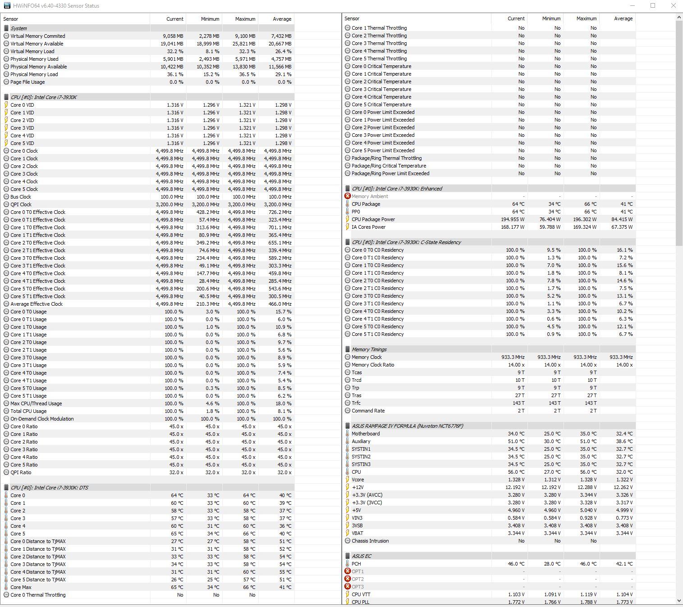Select the Auxiliary temperature row
683x607 pixels.
pos(489,441)
